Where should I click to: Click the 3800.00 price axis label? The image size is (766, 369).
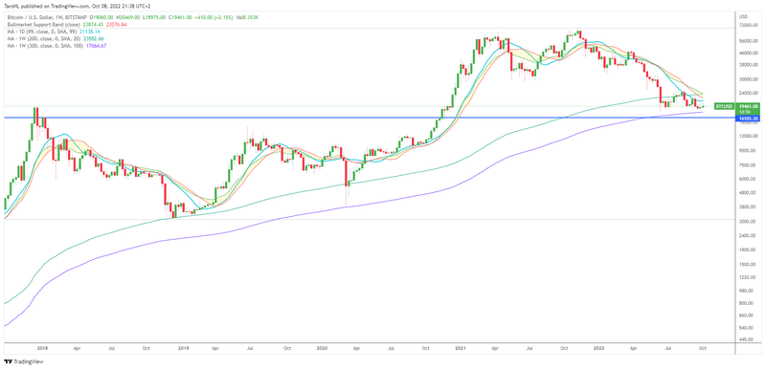pos(749,207)
